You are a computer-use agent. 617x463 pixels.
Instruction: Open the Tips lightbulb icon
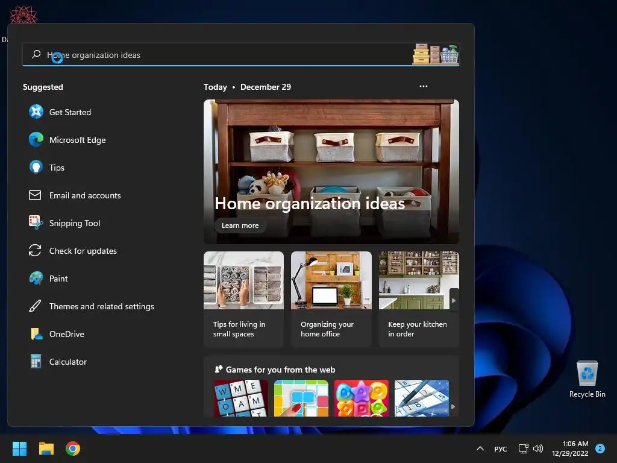pyautogui.click(x=36, y=168)
